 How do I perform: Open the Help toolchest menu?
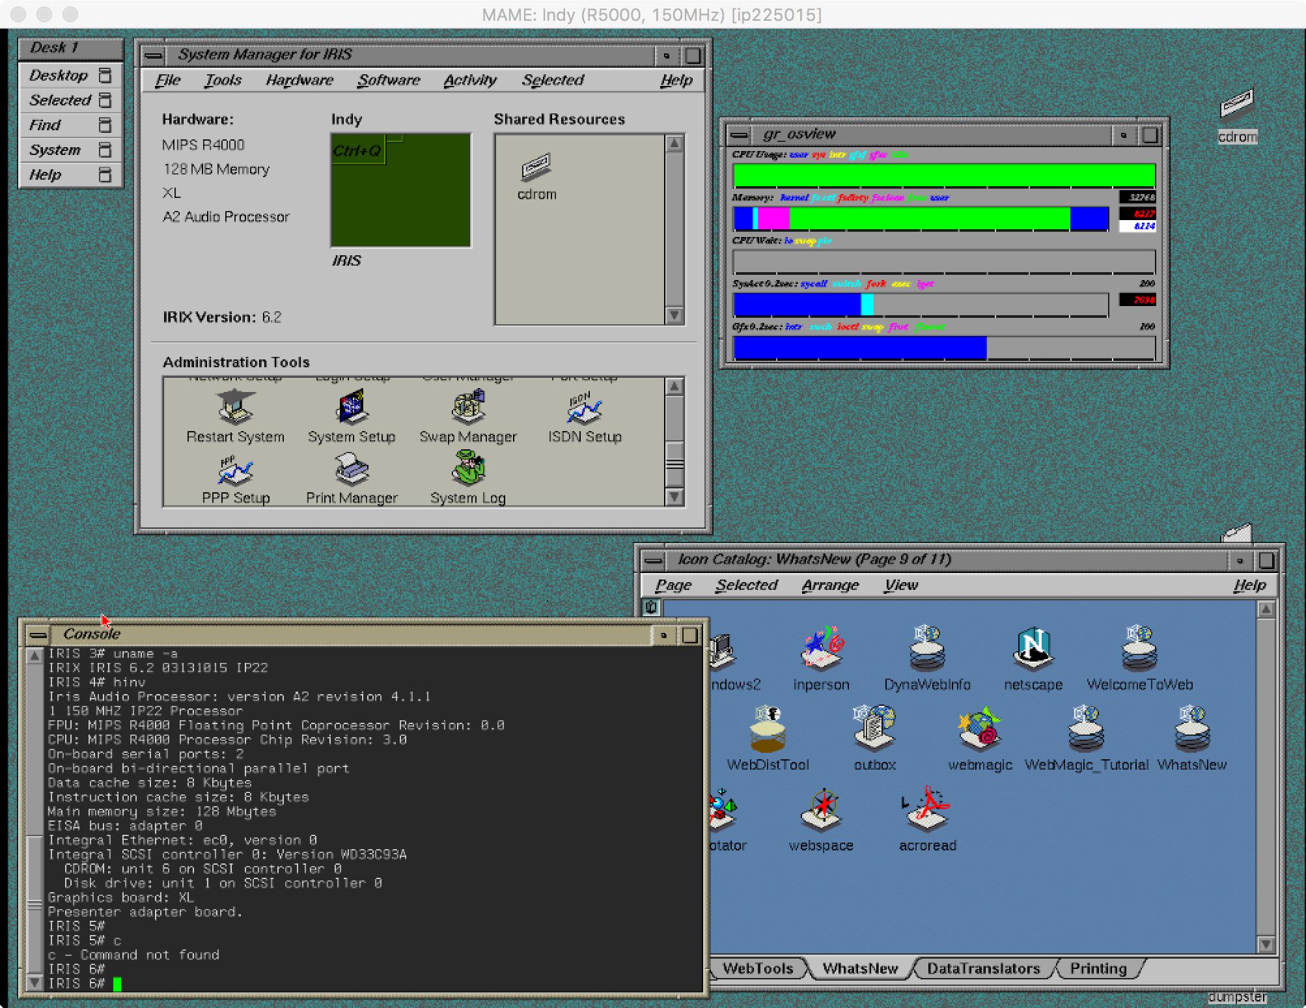[x=70, y=175]
